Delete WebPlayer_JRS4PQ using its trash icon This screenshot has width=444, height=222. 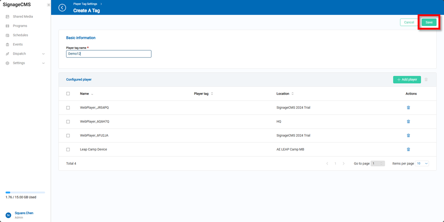(408, 107)
